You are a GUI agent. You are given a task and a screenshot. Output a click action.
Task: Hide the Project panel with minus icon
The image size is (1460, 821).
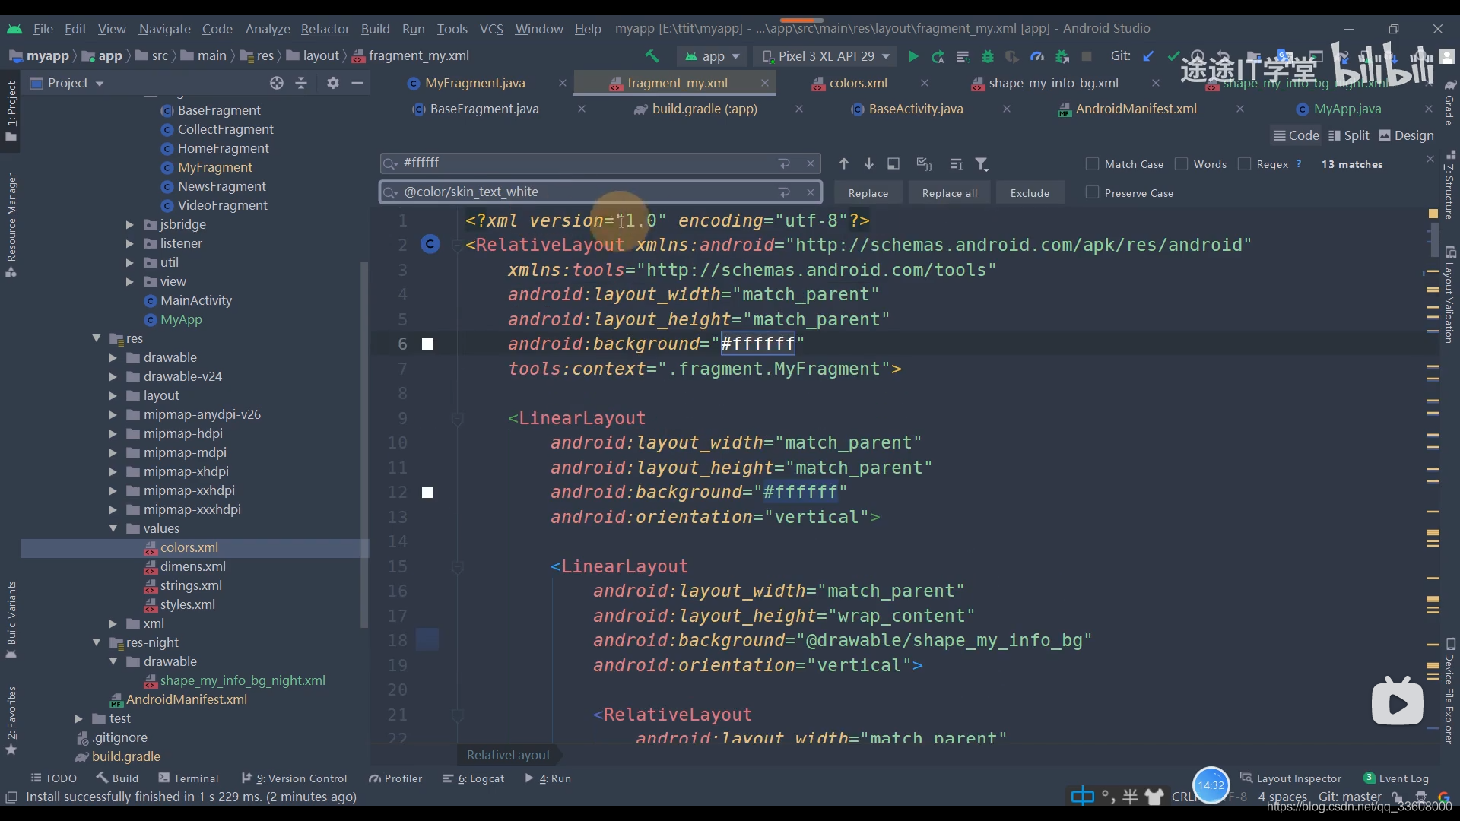coord(357,83)
